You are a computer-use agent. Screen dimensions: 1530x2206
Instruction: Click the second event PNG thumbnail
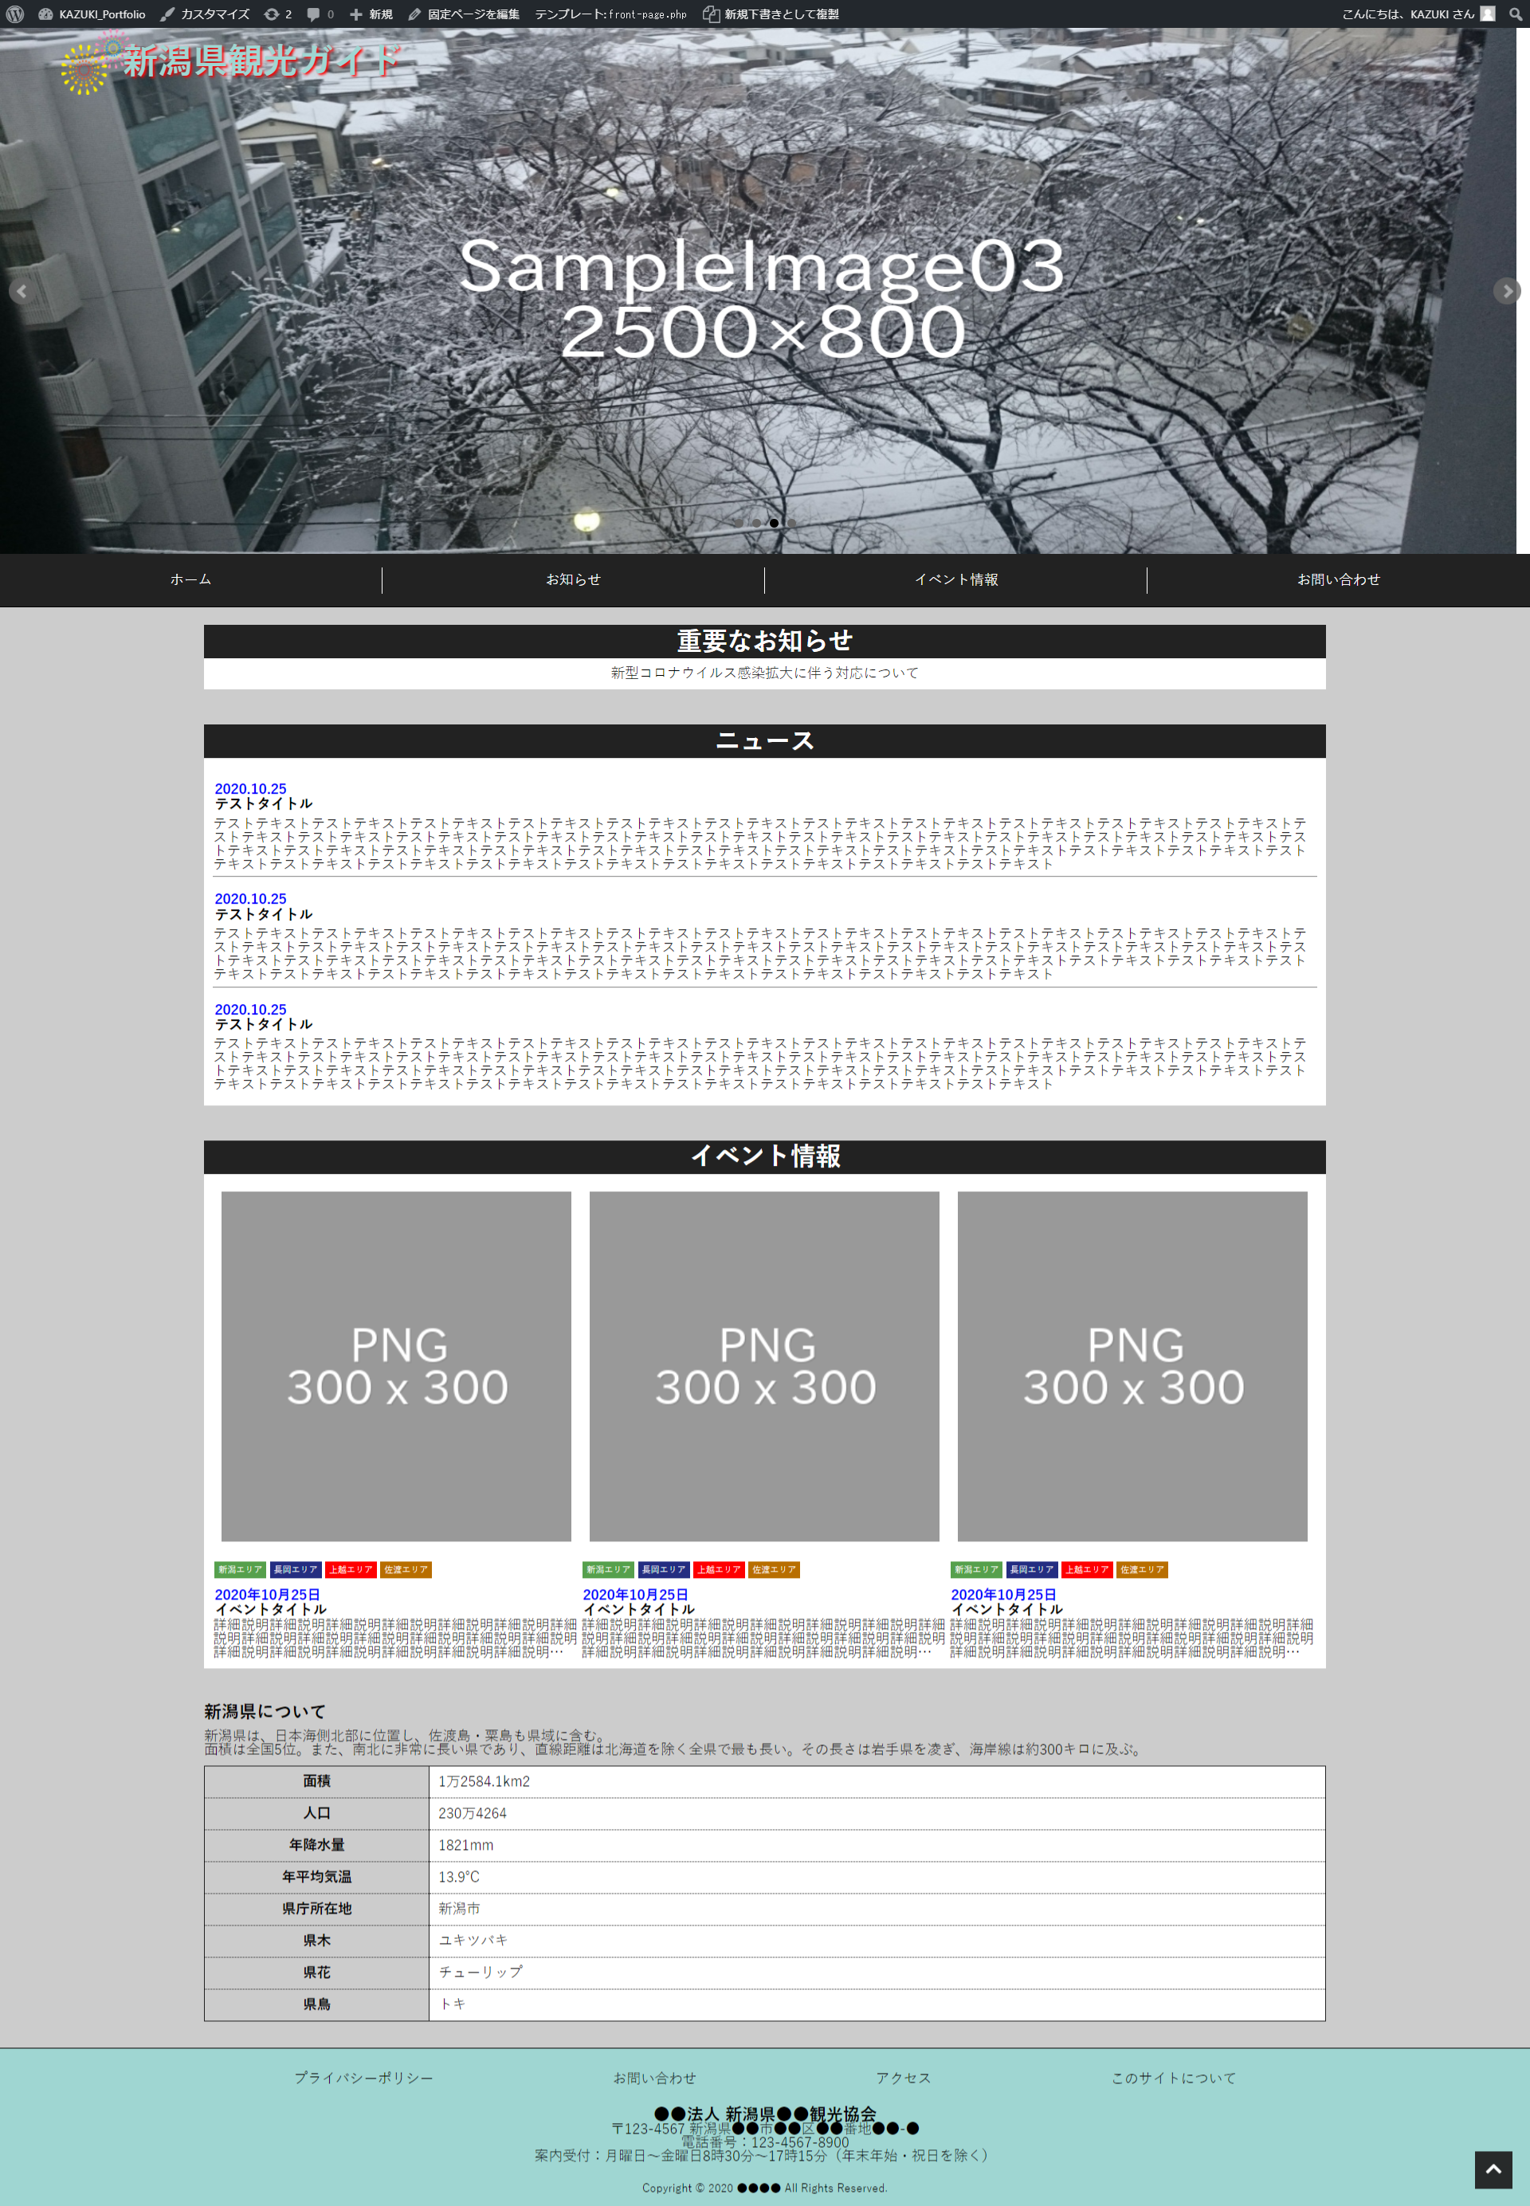(764, 1366)
